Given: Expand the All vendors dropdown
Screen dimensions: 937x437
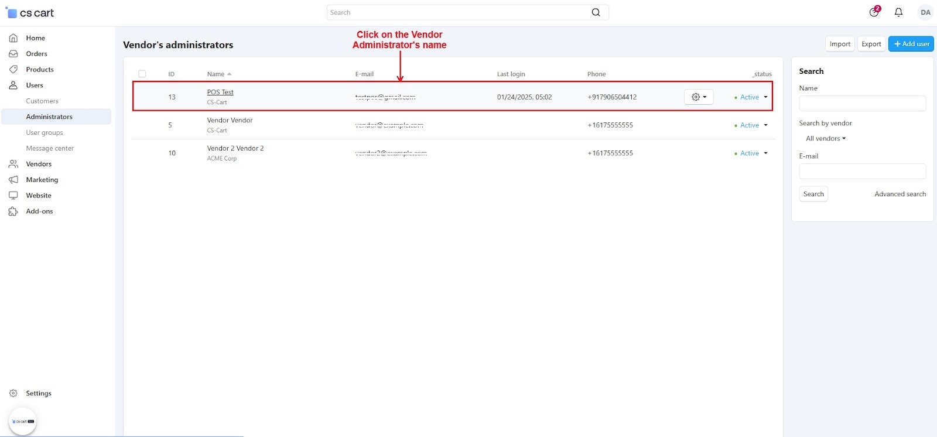Looking at the screenshot, I should (825, 139).
